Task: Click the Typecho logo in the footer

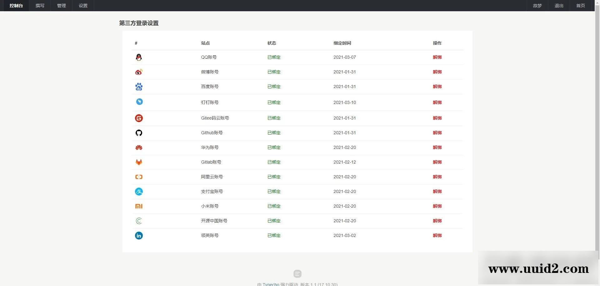Action: coord(297,274)
